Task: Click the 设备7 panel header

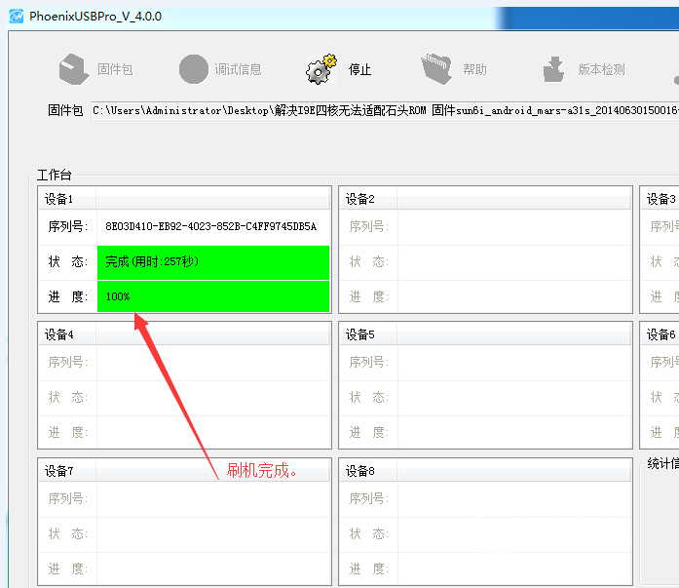Action: pos(184,471)
